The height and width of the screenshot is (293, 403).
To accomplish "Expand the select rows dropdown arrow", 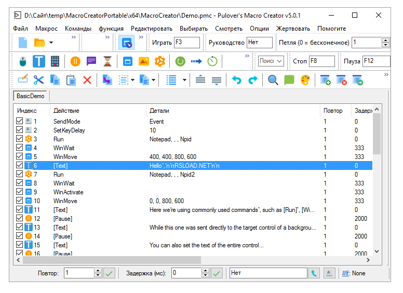I will coord(132,80).
